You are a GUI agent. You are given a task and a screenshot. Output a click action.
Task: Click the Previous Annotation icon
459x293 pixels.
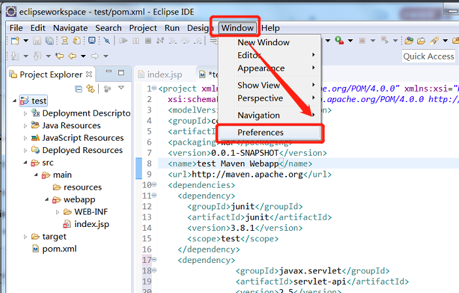37,56
